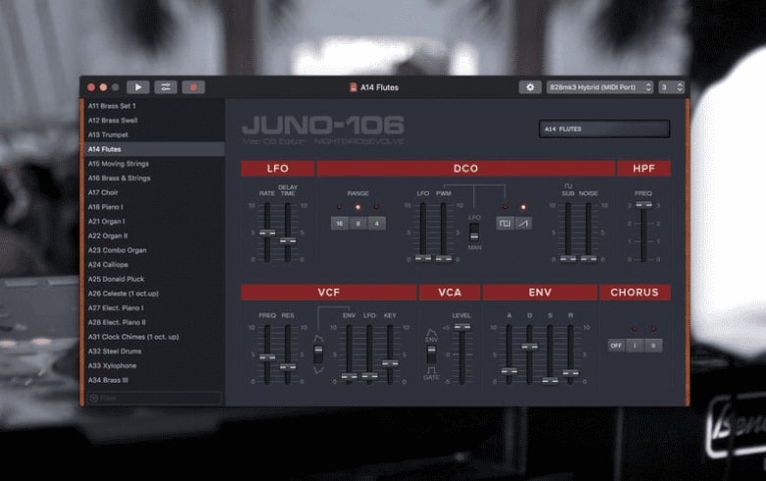Click the LFO DELAY TIME slider handle
766x481 pixels.
click(288, 240)
